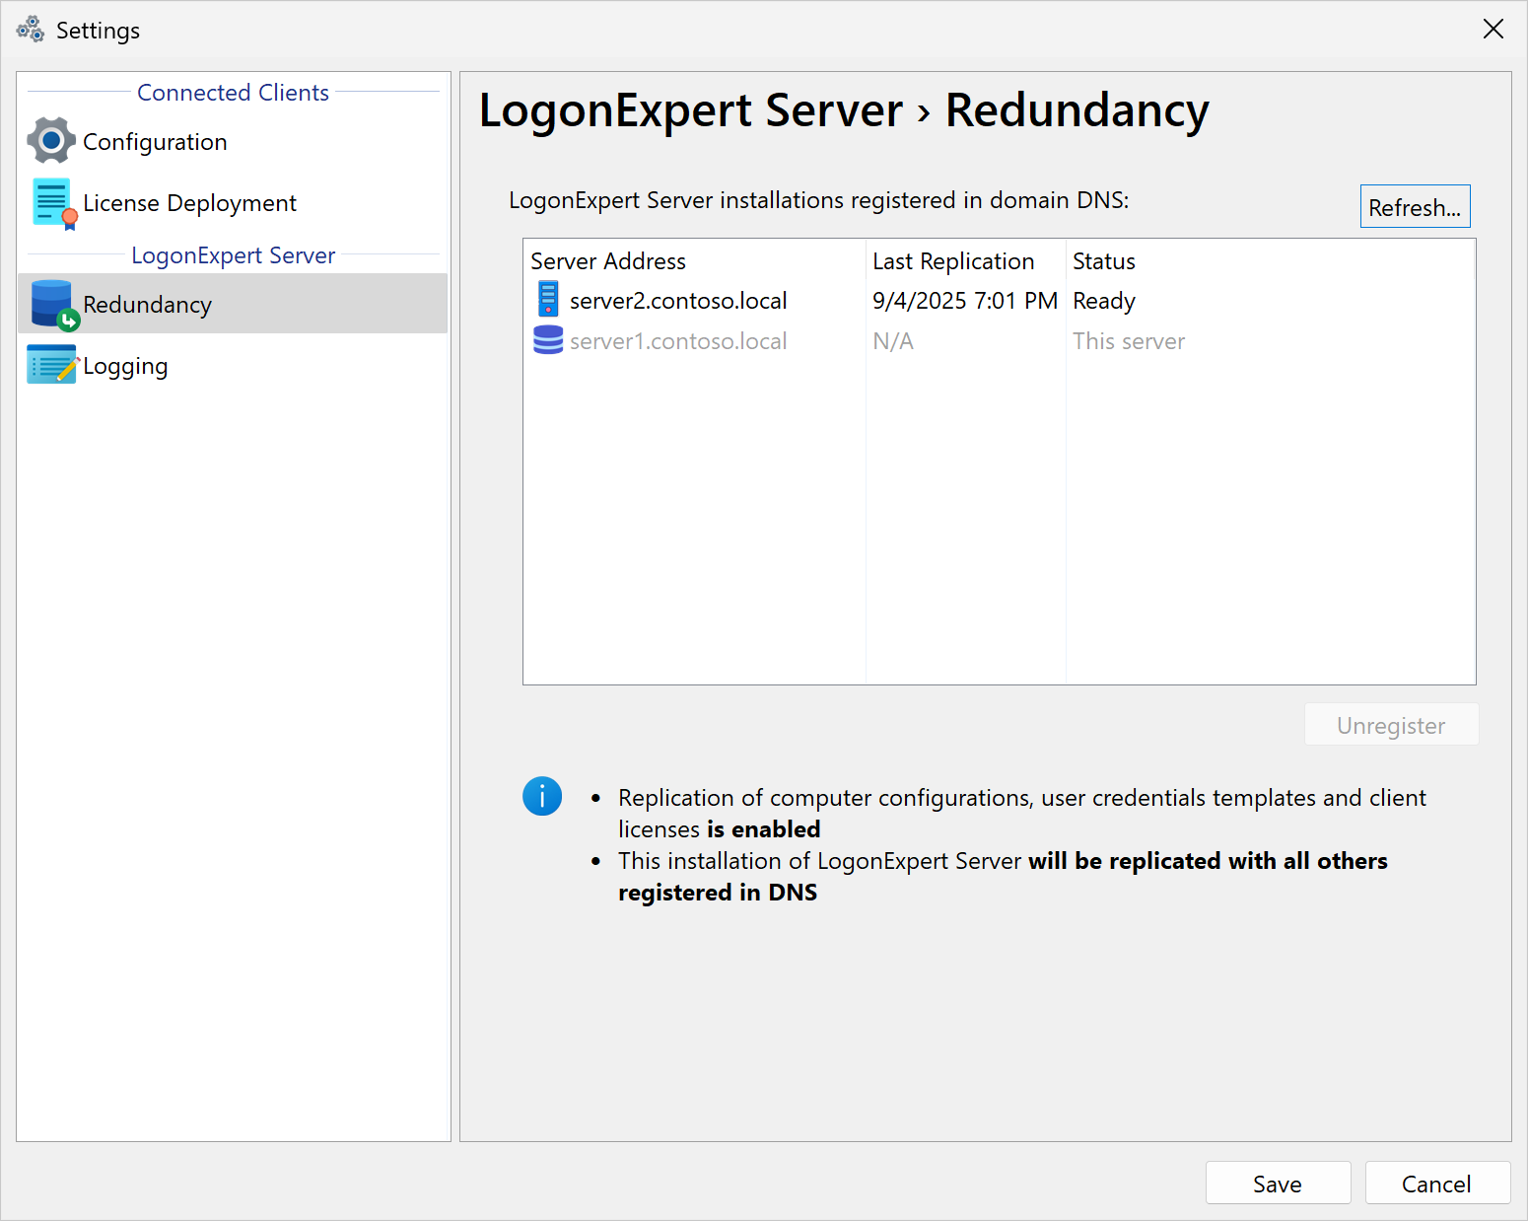Switch to the Logging page label
Screen dimensions: 1528x1221
[125, 366]
